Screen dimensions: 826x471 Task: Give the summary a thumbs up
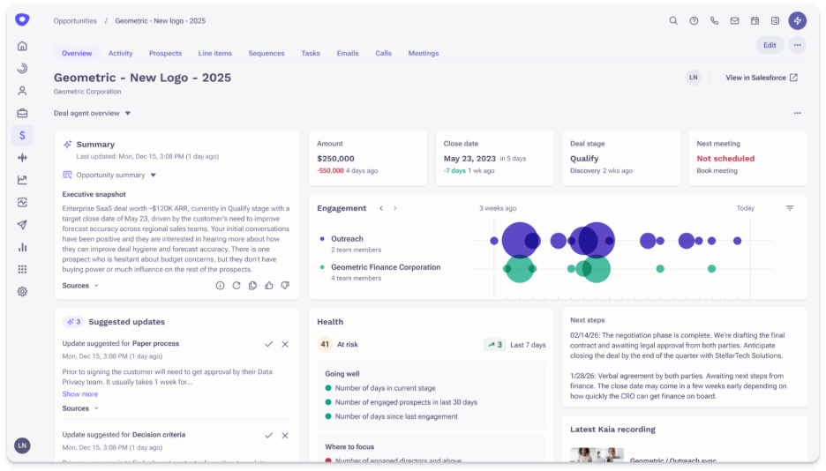coord(269,285)
